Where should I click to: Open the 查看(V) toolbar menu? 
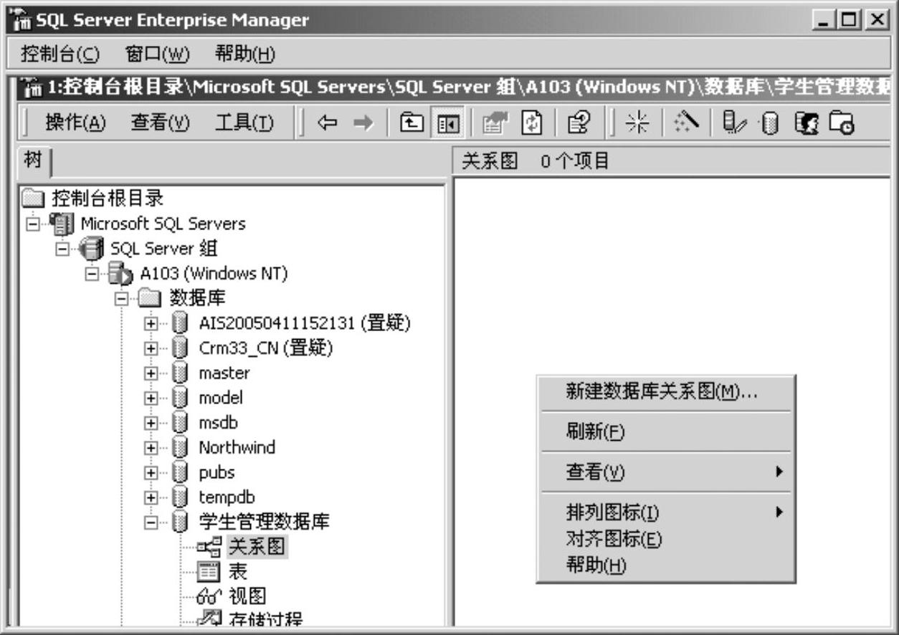tap(159, 123)
